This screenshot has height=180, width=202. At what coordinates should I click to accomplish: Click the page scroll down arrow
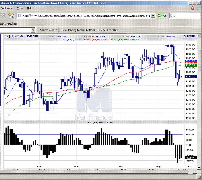[x=199, y=168]
